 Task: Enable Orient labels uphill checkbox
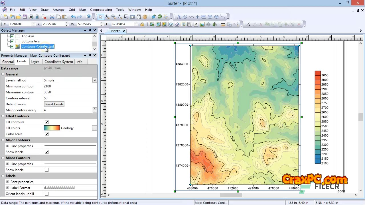pos(46,194)
